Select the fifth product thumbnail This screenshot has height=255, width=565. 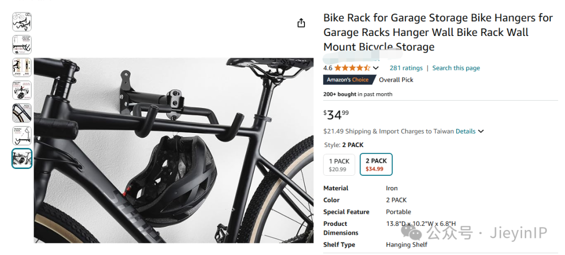(x=22, y=113)
